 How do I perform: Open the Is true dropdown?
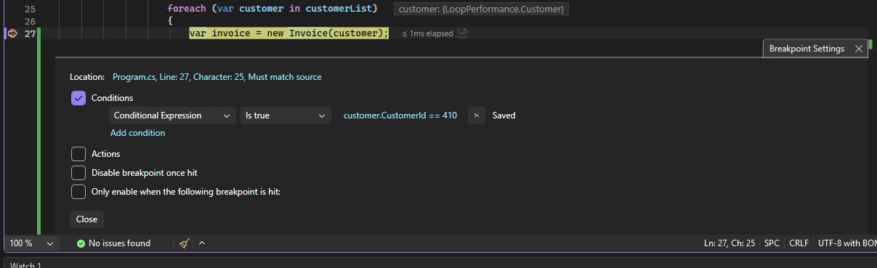coord(286,115)
